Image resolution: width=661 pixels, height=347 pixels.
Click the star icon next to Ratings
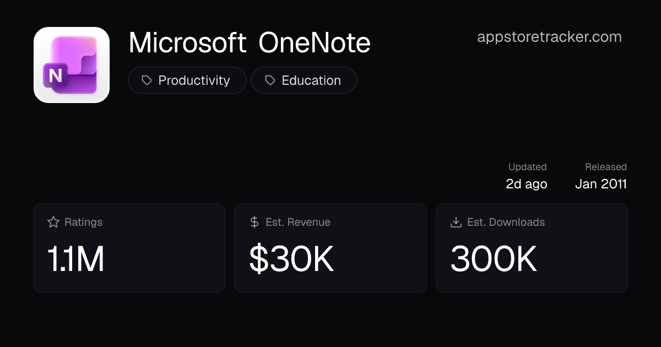click(53, 222)
